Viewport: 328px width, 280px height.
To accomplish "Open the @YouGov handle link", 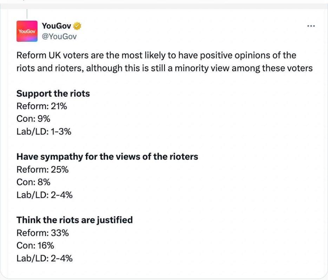I will 59,36.
